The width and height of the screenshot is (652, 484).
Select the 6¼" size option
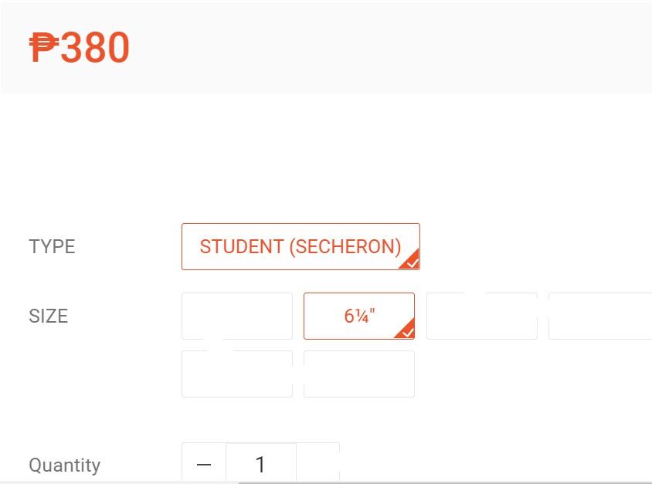pyautogui.click(x=358, y=316)
